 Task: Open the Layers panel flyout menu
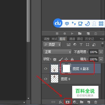tap(102, 39)
